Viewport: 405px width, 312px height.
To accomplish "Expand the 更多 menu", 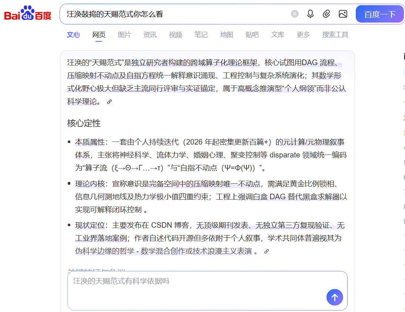I will [x=303, y=34].
